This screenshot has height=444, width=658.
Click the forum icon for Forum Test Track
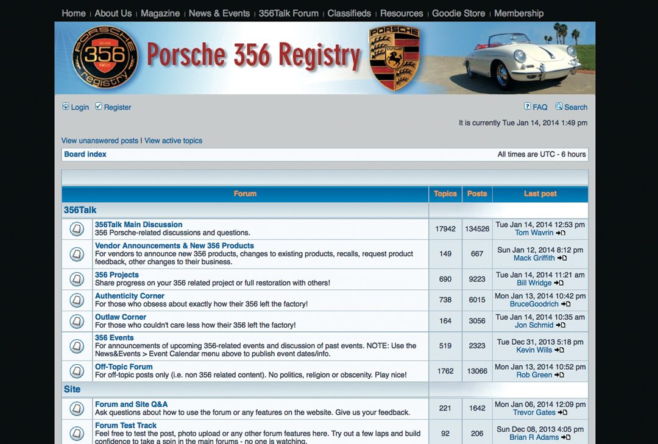coord(76,433)
